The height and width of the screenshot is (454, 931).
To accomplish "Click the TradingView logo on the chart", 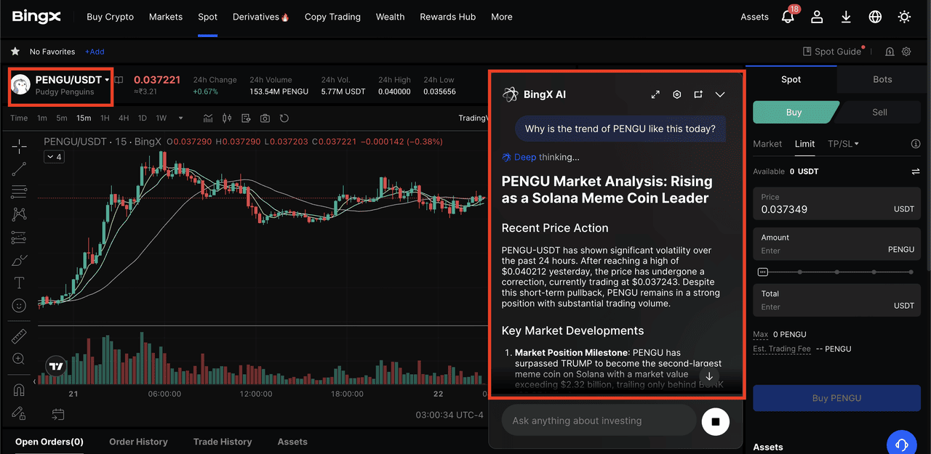I will click(56, 365).
